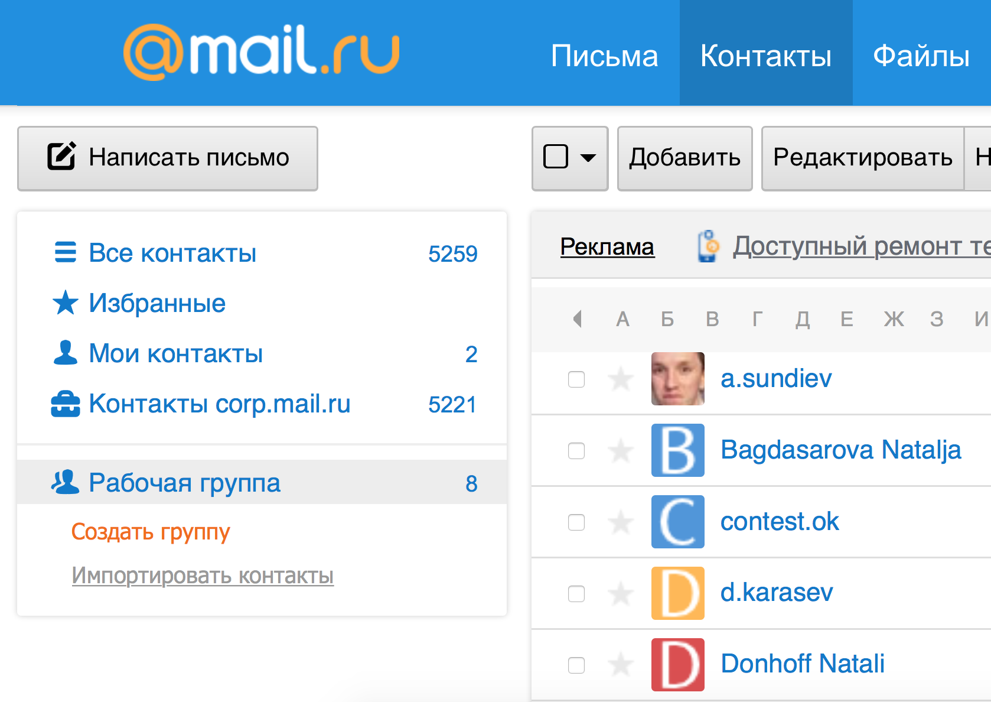991x702 pixels.
Task: Click Импортировать контакты link
Action: coord(203,575)
